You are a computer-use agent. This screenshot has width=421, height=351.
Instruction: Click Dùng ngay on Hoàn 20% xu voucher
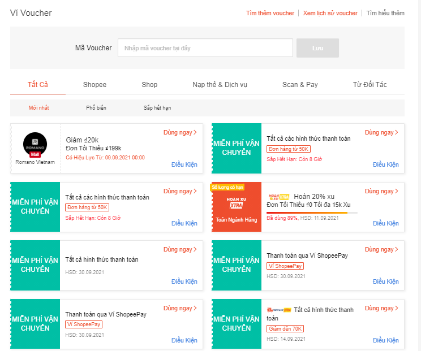[x=381, y=191]
